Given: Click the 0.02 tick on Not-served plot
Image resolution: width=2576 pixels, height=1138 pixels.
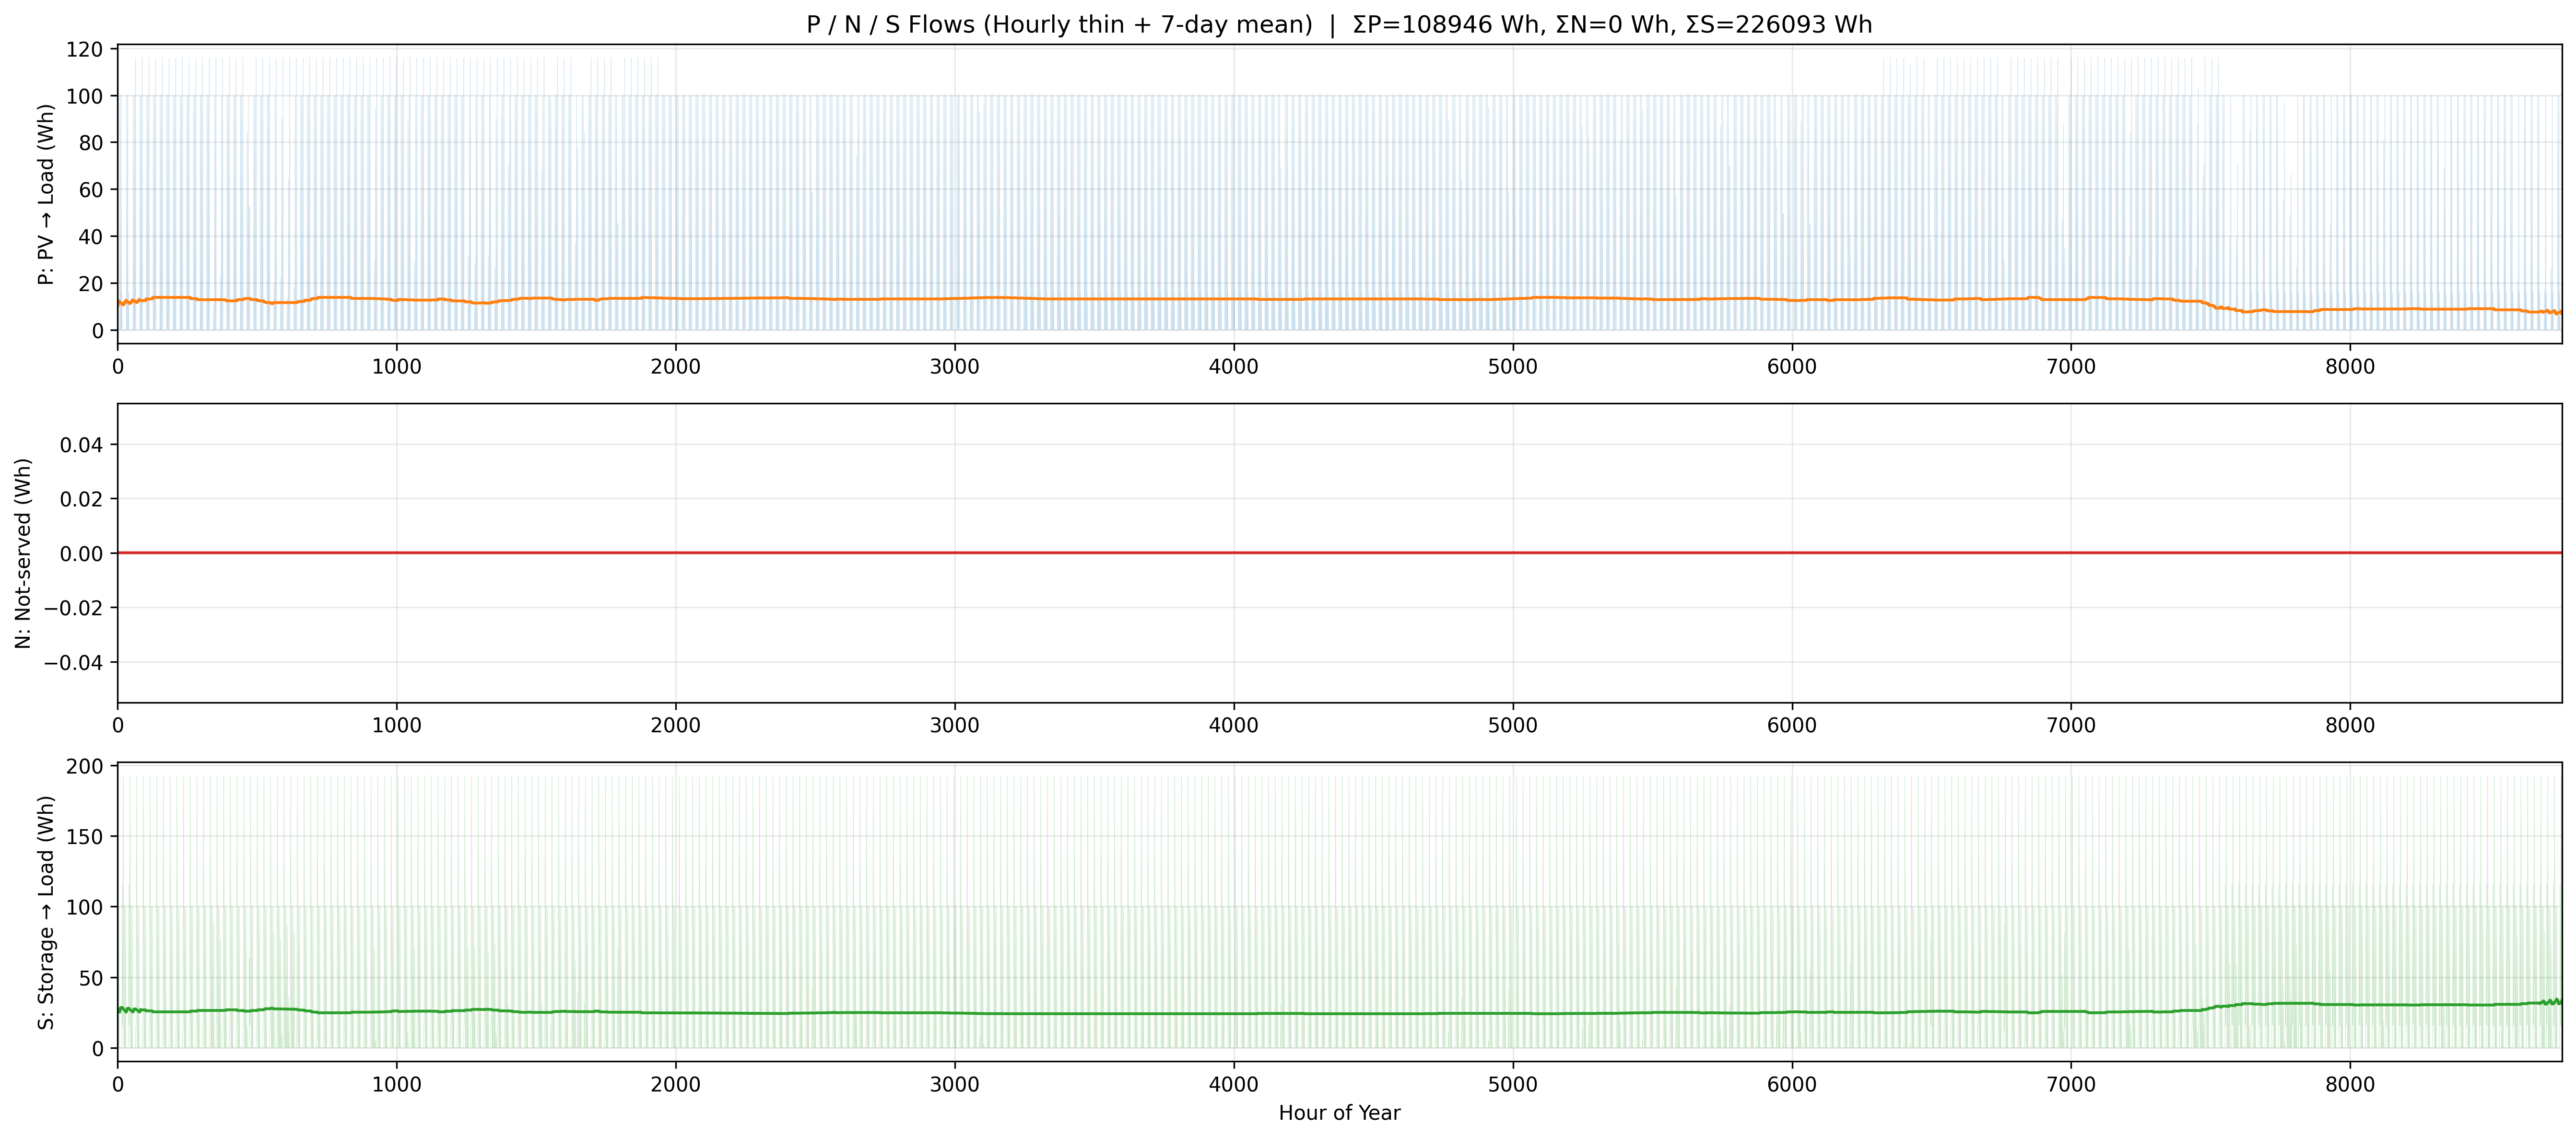Looking at the screenshot, I should [82, 499].
